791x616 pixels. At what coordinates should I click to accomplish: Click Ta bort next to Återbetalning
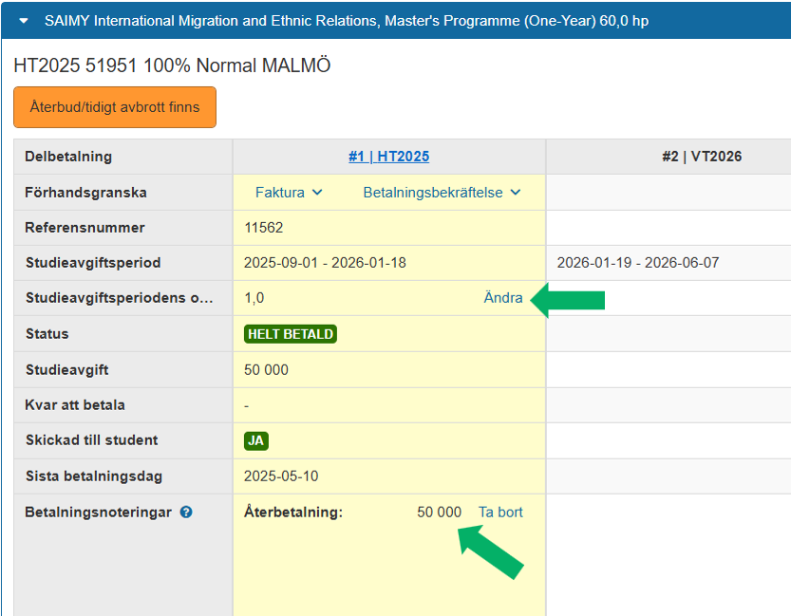pyautogui.click(x=500, y=513)
